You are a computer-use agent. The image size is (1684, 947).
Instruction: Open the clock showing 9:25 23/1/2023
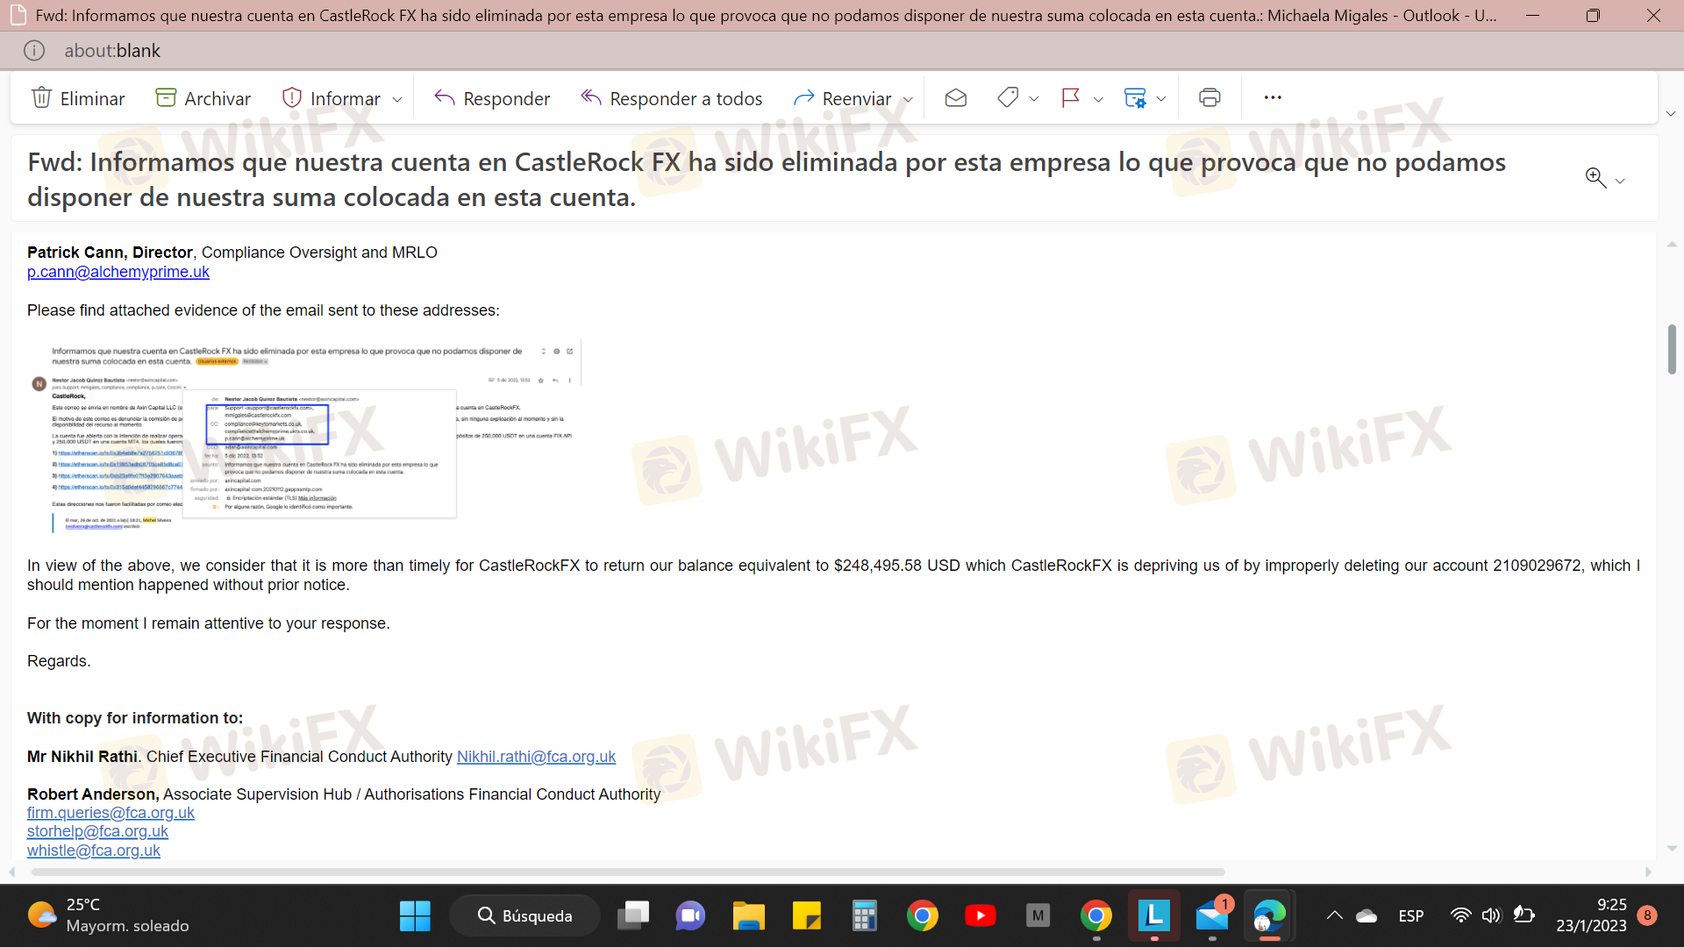(1592, 915)
